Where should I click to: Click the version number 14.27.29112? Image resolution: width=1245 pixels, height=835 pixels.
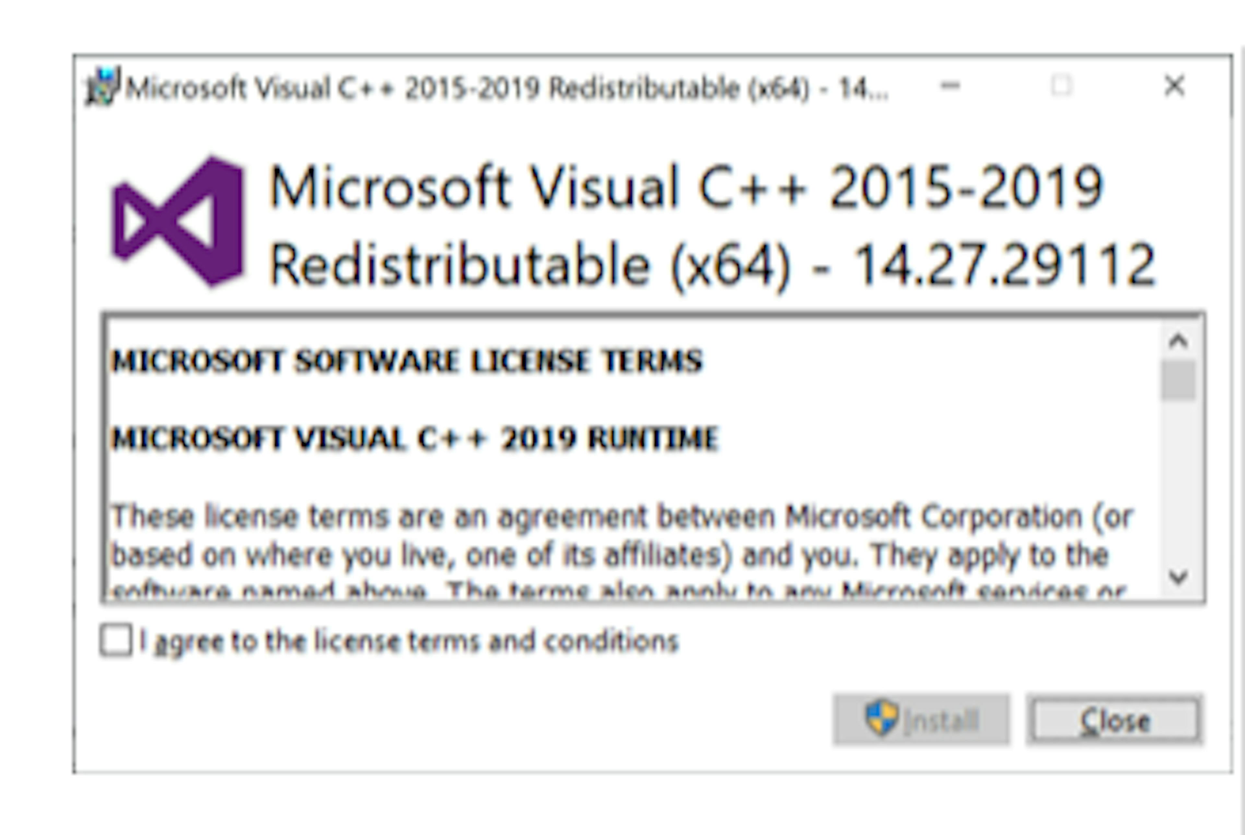click(x=1004, y=264)
